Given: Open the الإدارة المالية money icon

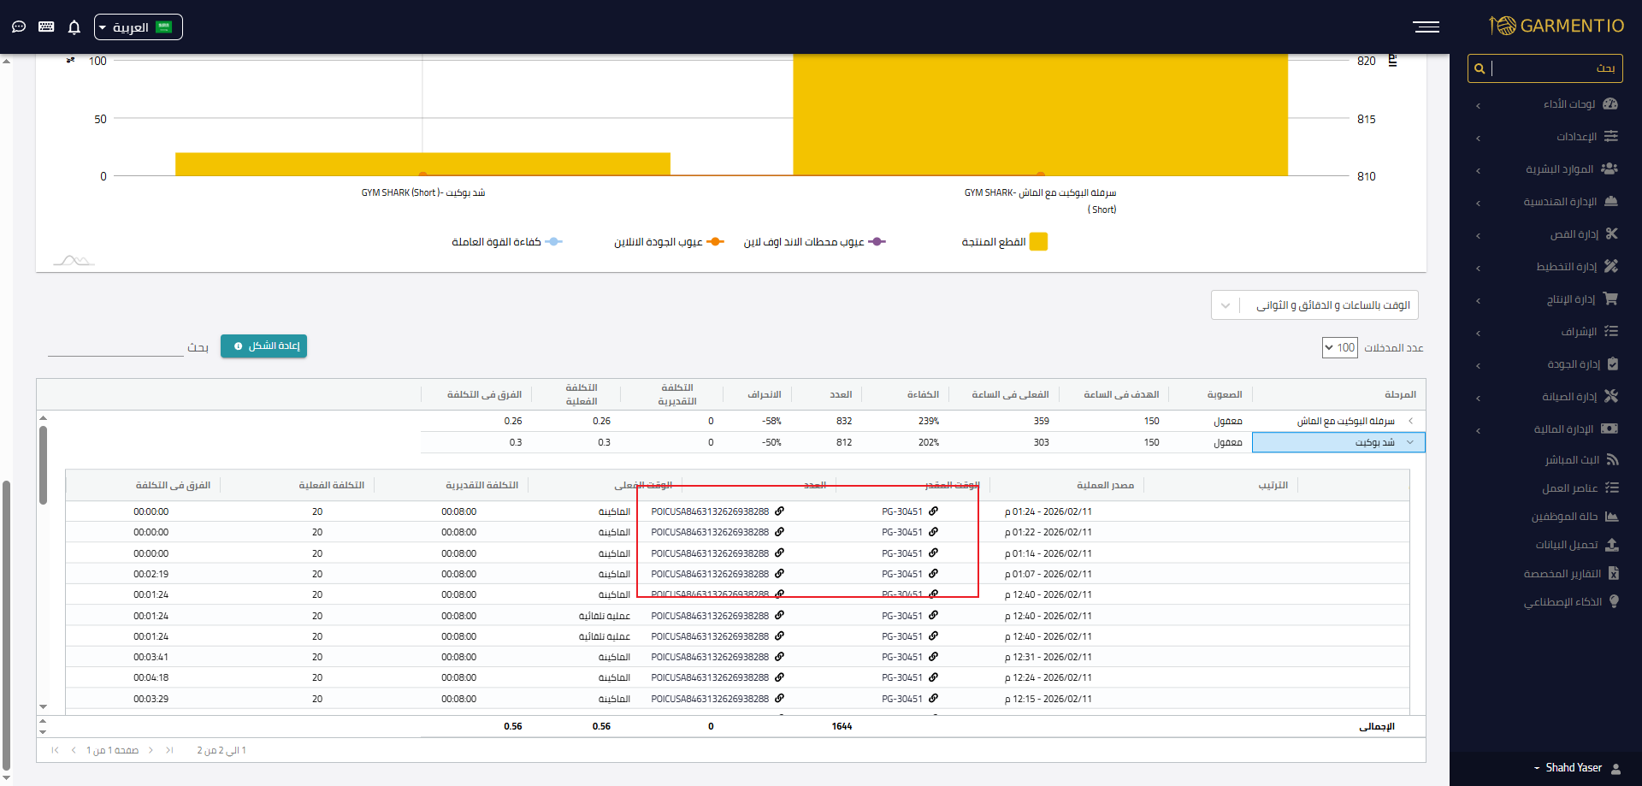Looking at the screenshot, I should point(1610,429).
